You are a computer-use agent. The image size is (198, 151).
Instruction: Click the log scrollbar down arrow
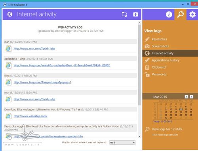[x=139, y=136]
